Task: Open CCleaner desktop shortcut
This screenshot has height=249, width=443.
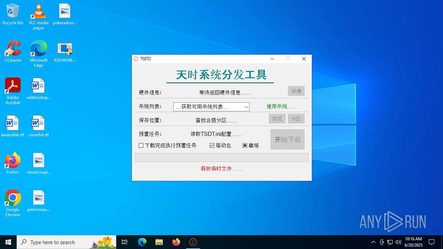Action: click(x=13, y=52)
